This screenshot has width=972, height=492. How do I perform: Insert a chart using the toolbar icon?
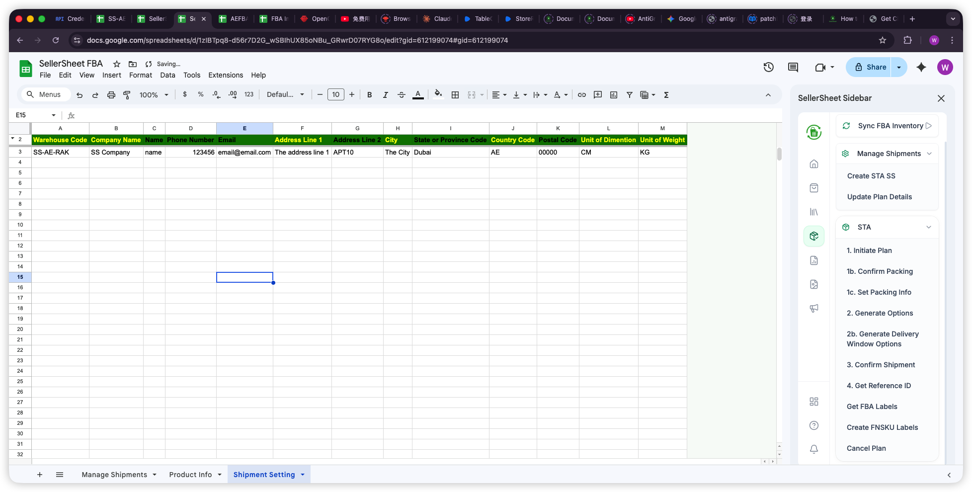pyautogui.click(x=614, y=94)
